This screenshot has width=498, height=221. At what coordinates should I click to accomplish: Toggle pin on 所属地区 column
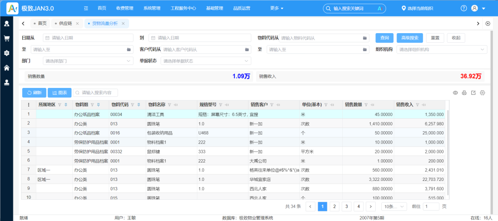[x=65, y=105]
